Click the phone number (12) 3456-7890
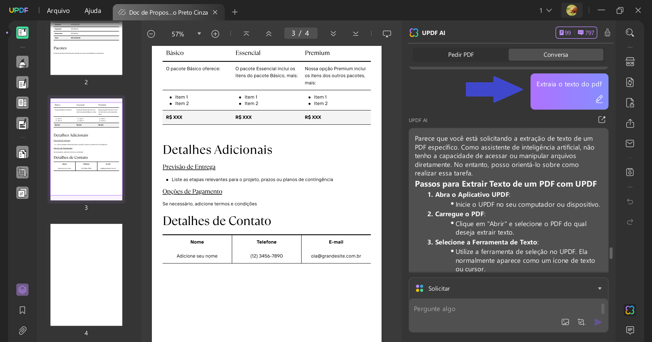This screenshot has height=342, width=652. 266,256
